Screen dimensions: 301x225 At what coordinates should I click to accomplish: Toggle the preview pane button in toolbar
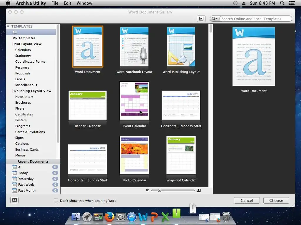201,19
